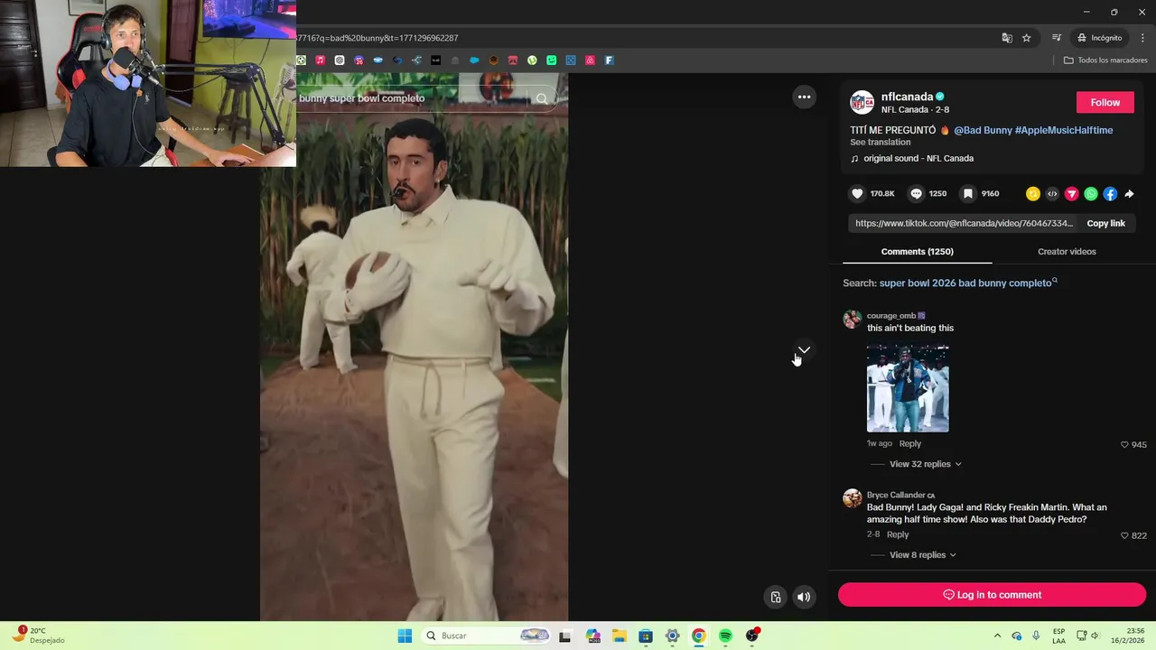Open the Todos los marcadores folder
1156x650 pixels.
pos(1105,60)
